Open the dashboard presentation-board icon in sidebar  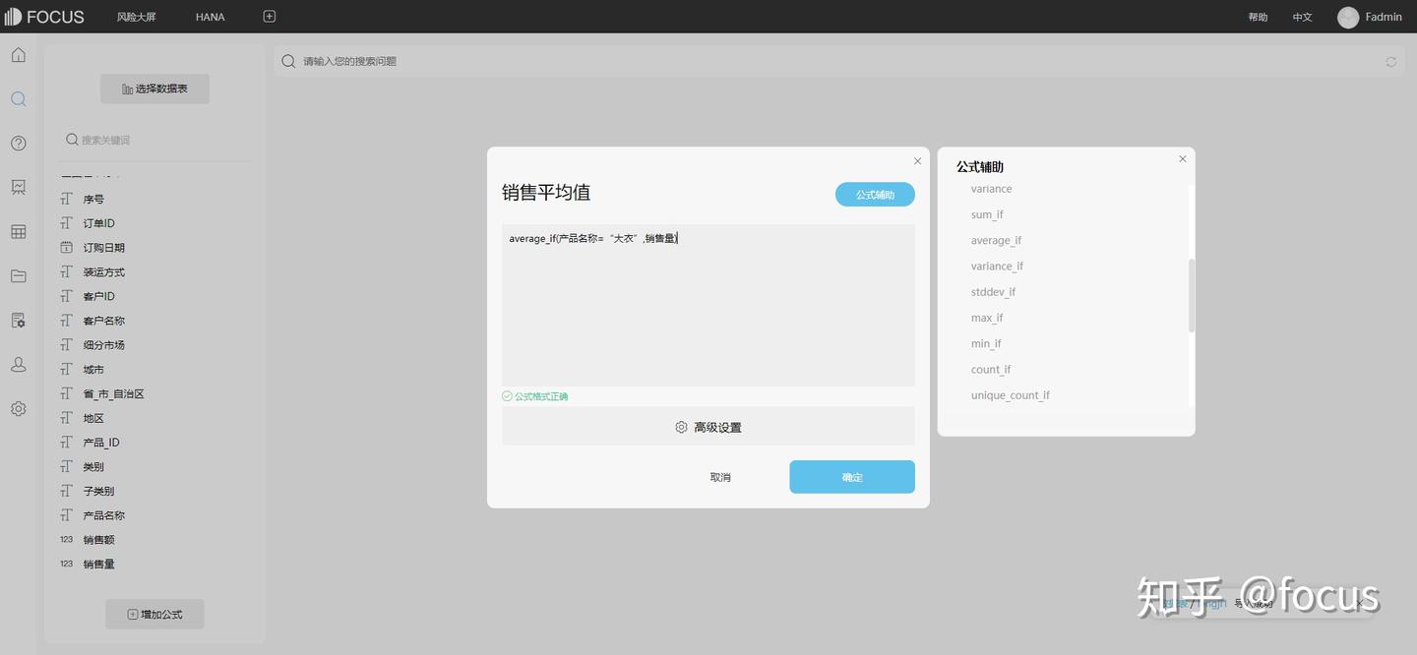pos(18,187)
